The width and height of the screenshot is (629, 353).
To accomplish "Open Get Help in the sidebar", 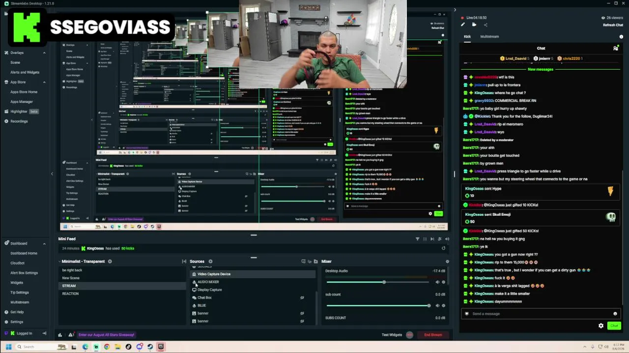I will pos(17,312).
